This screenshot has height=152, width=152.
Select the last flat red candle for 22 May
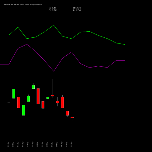point(72,118)
